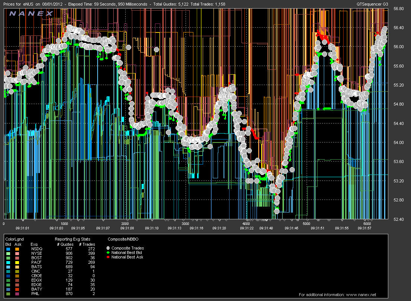Click the PHIL bid color swatch
Screen dimensions: 411x301
(9, 294)
